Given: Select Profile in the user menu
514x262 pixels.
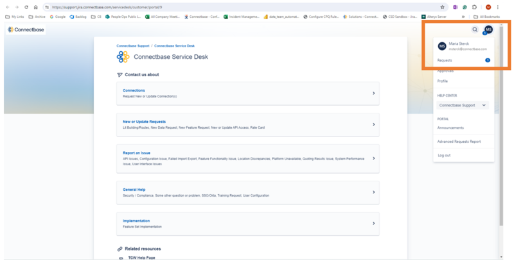Looking at the screenshot, I should (x=443, y=81).
